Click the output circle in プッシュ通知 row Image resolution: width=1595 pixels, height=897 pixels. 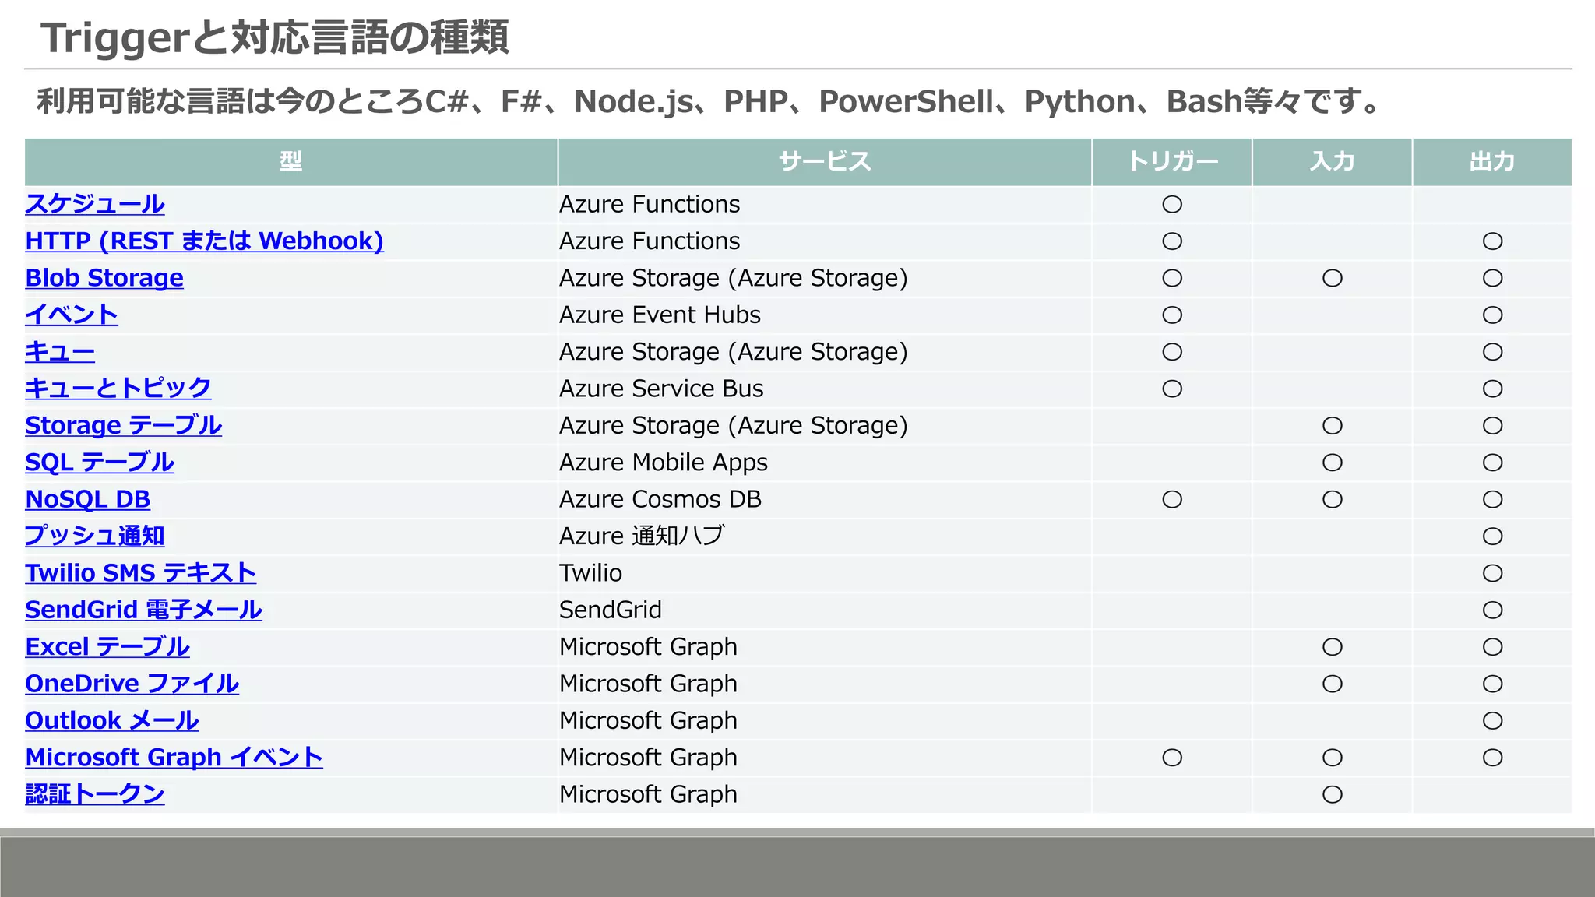(x=1492, y=536)
